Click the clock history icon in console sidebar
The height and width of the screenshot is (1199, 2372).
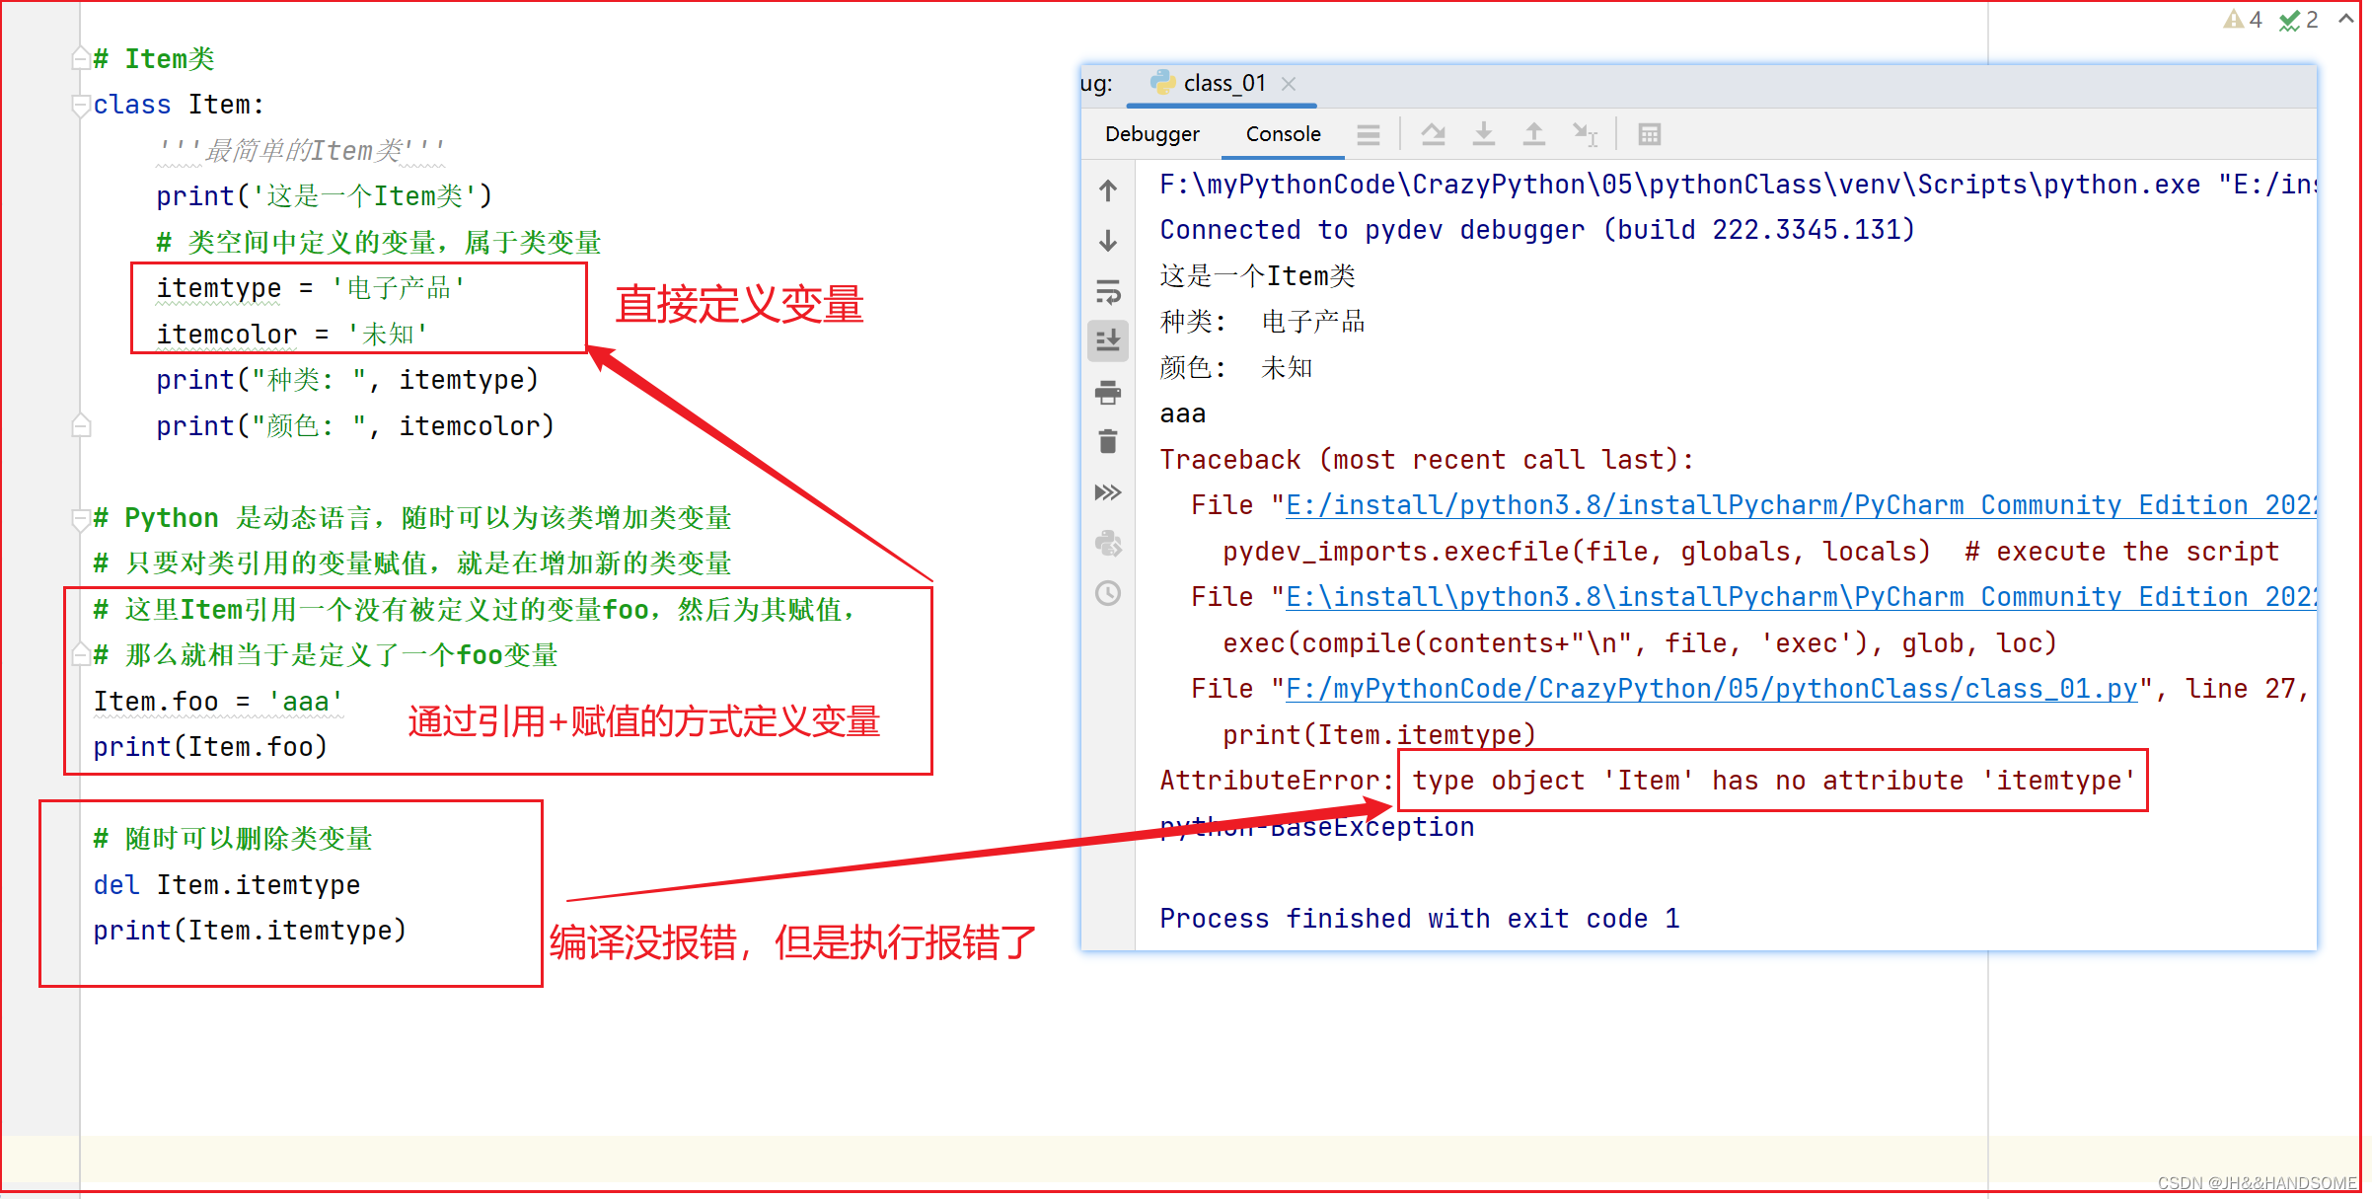click(x=1108, y=593)
